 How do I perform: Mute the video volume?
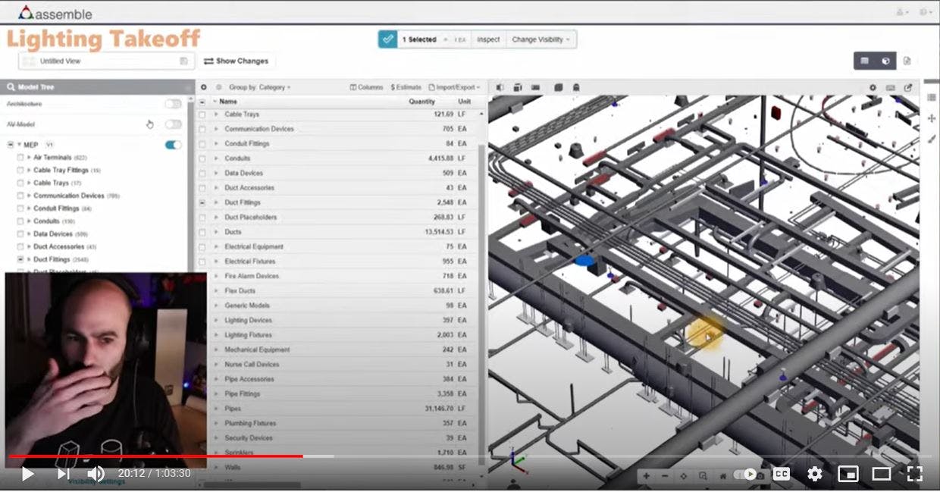pos(96,474)
